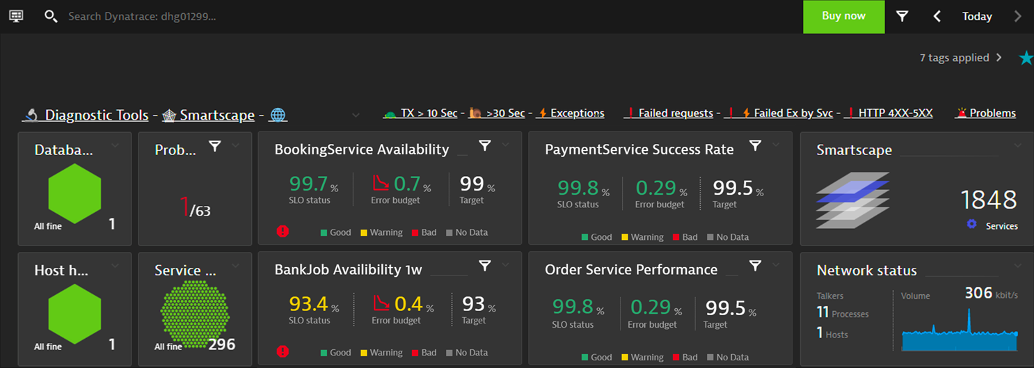Screen dimensions: 1034x368
Task: Open the Diagnostic Tools link
Action: click(96, 115)
